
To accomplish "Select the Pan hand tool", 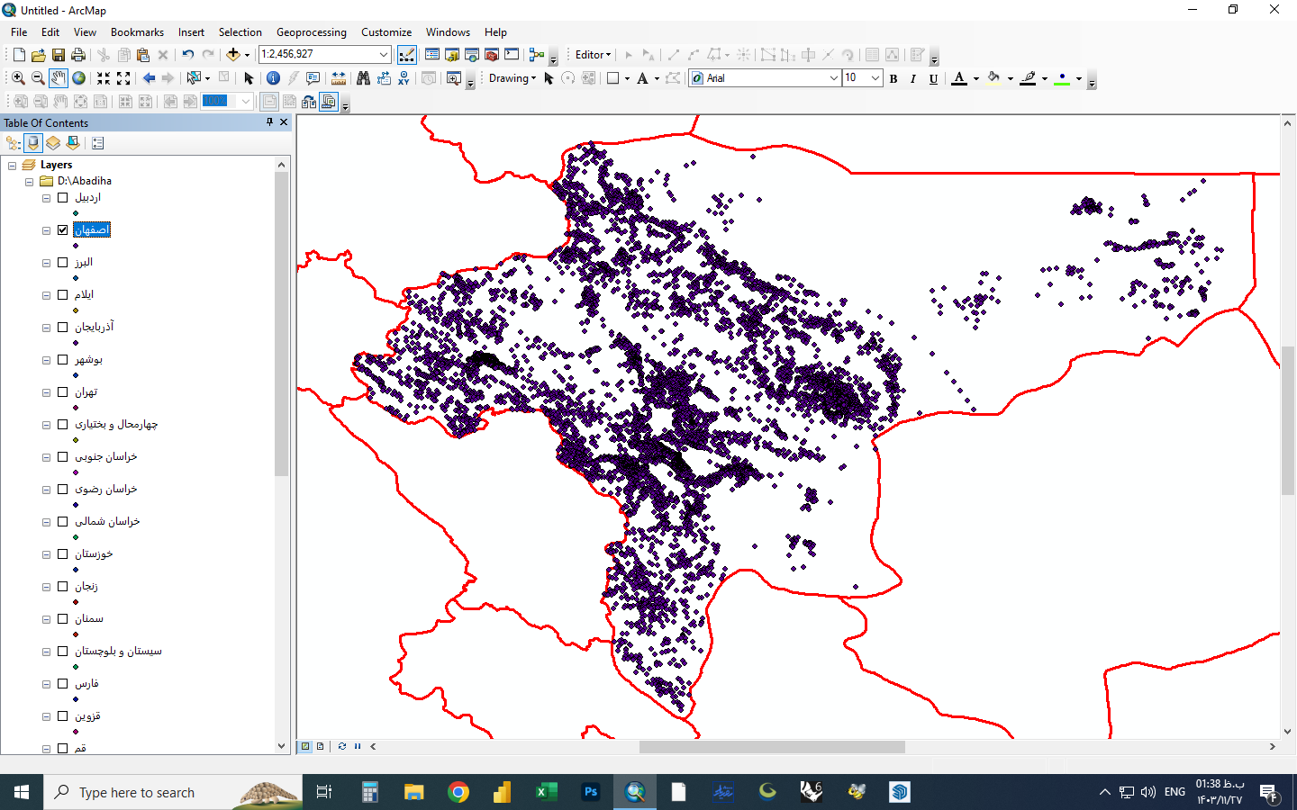I will 59,78.
